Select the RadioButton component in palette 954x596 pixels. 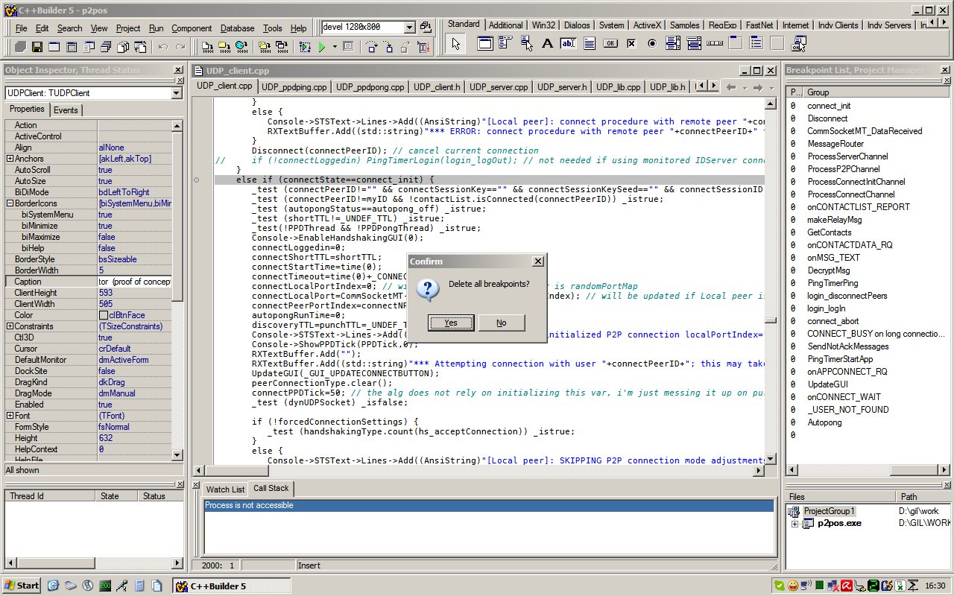652,43
